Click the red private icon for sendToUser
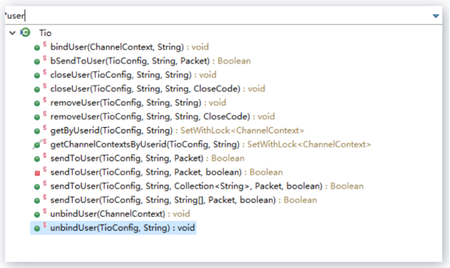The image size is (450, 268). (x=37, y=173)
